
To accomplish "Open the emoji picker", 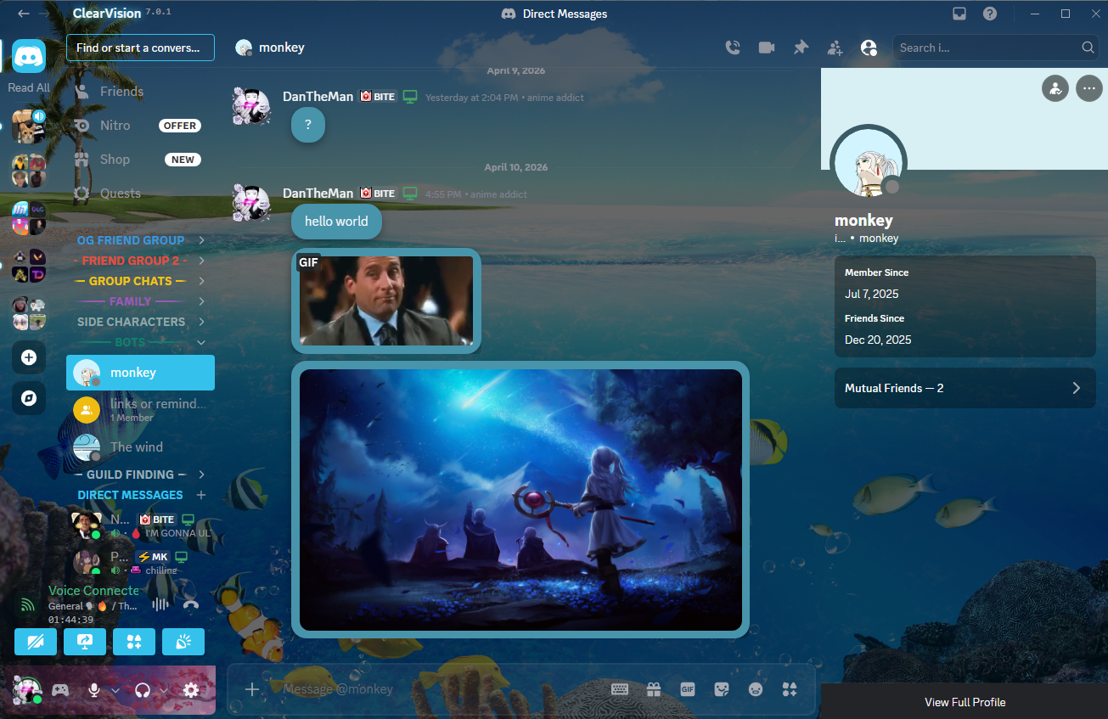I will 755,689.
